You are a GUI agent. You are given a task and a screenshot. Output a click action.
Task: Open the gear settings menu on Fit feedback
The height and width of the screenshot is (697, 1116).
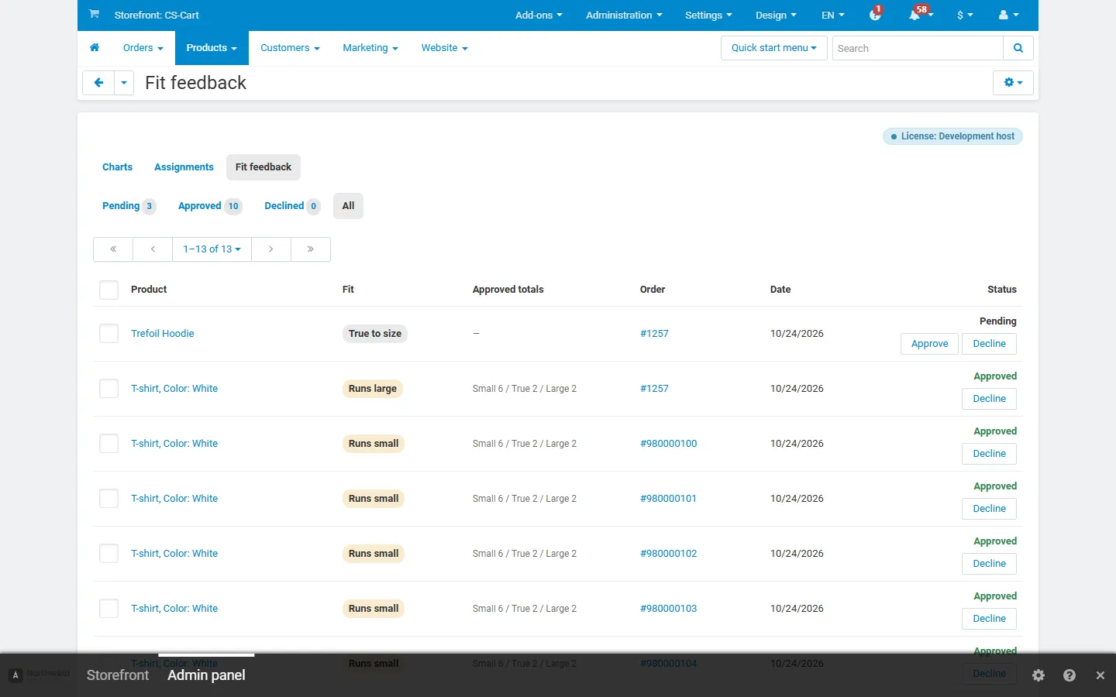click(x=1013, y=83)
